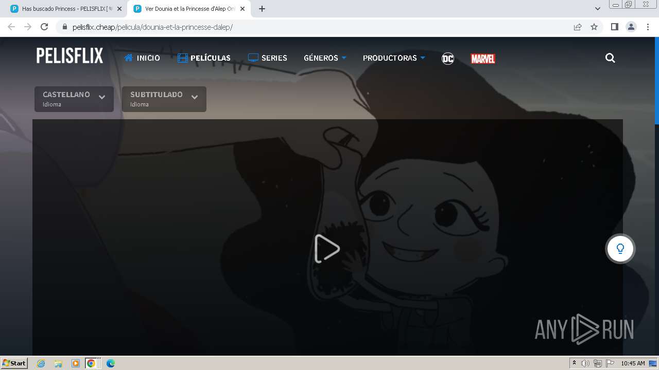Open Action Center flag icon

click(610, 363)
